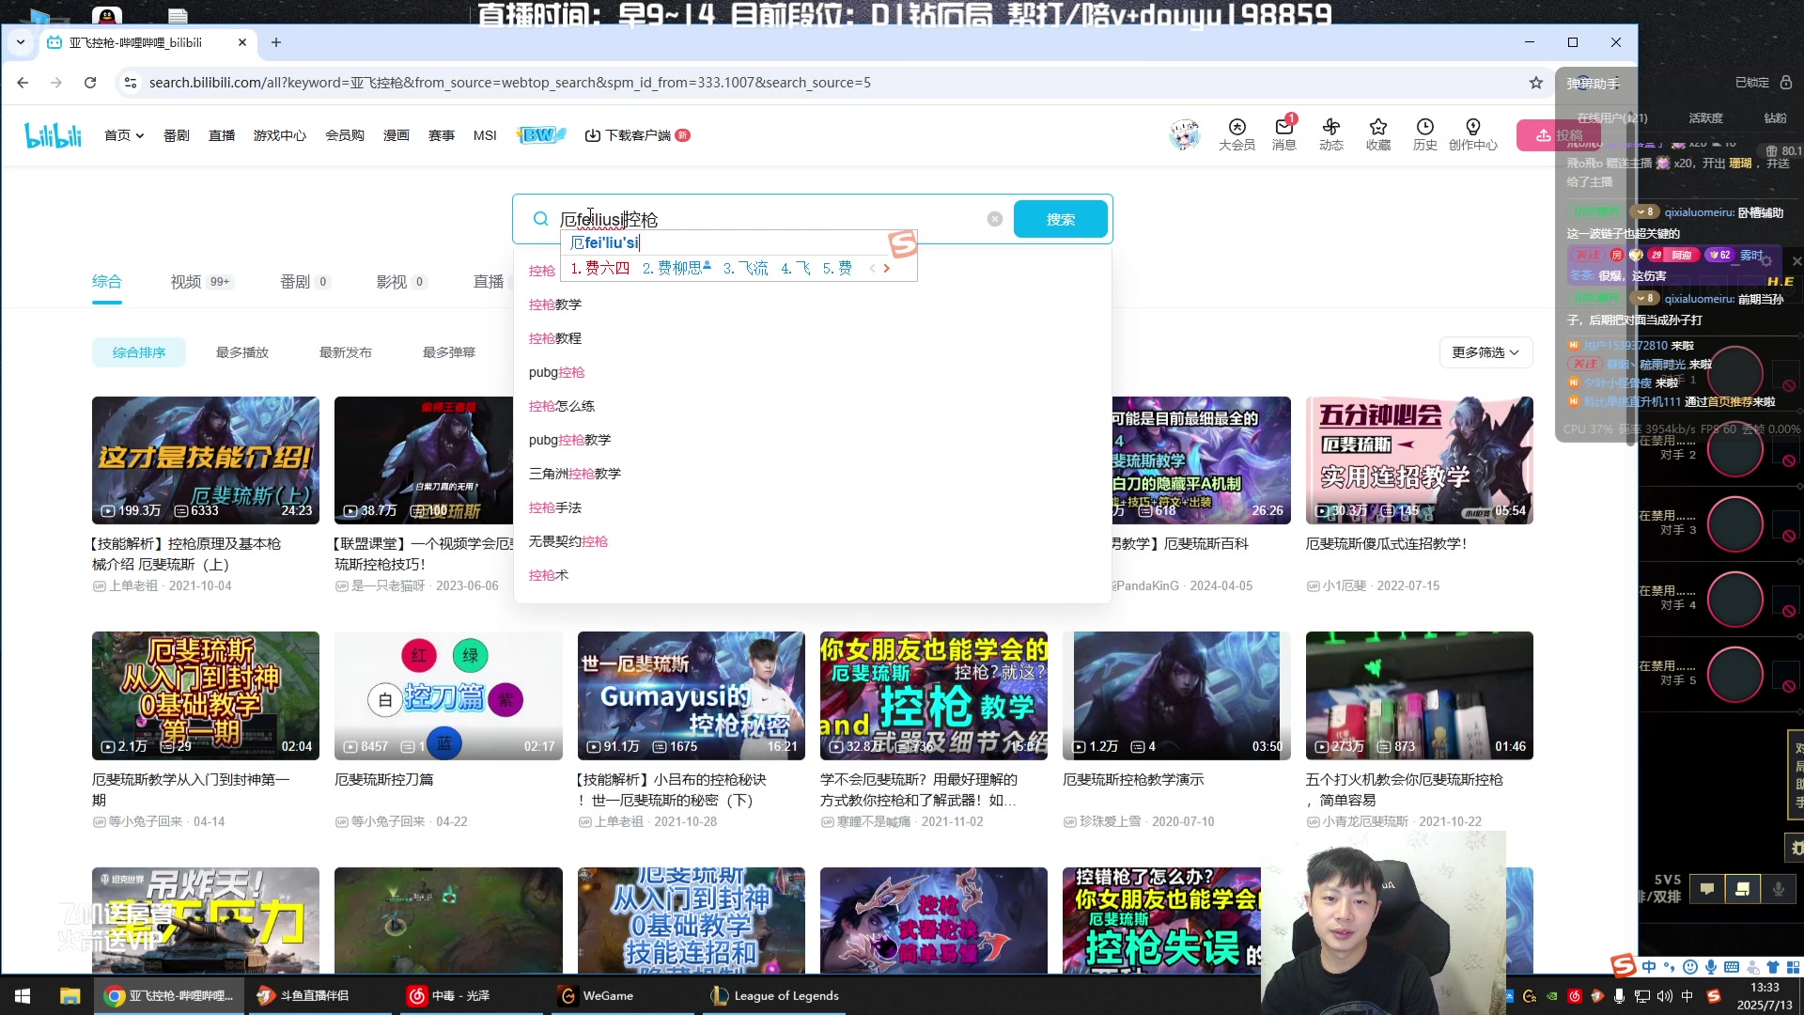Go back in browser history
The width and height of the screenshot is (1804, 1015).
pyautogui.click(x=23, y=83)
